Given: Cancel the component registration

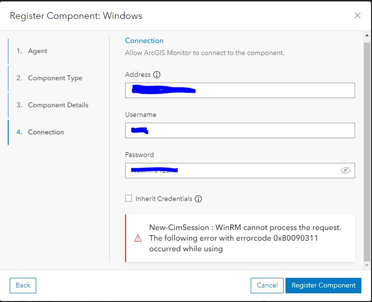Looking at the screenshot, I should tap(267, 285).
